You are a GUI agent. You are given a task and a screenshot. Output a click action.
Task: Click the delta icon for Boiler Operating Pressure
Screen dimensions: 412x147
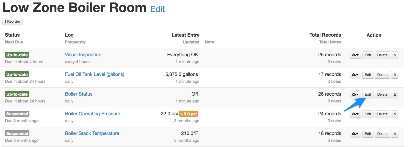click(395, 114)
